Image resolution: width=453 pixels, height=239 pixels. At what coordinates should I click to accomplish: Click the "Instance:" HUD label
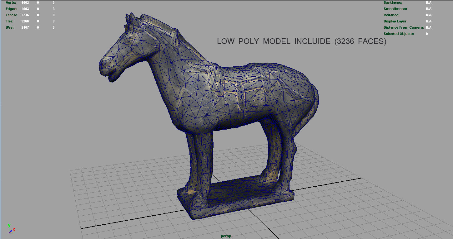tap(391, 15)
